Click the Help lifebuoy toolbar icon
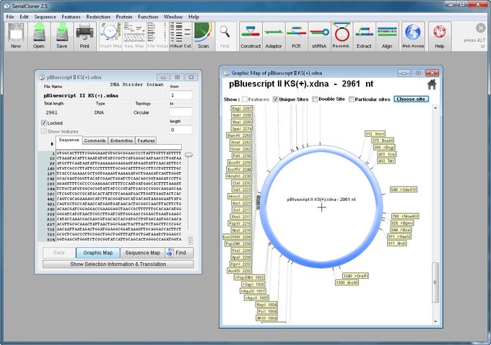 440,36
